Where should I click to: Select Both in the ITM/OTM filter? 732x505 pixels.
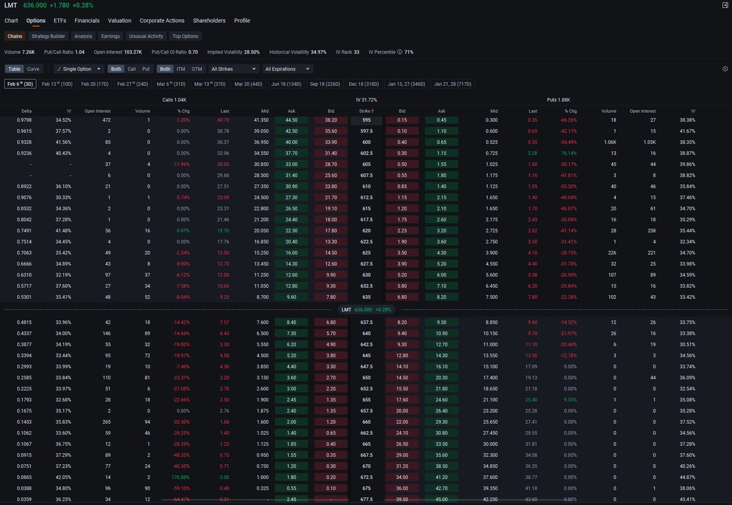165,69
